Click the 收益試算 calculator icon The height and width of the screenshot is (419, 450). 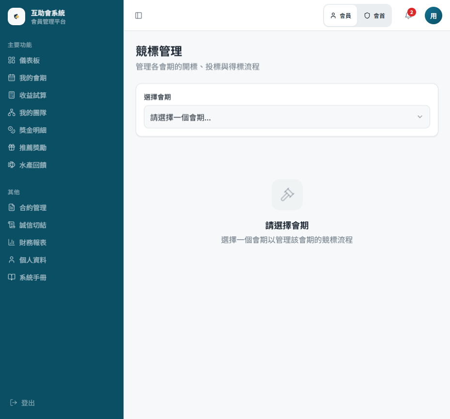pyautogui.click(x=12, y=95)
